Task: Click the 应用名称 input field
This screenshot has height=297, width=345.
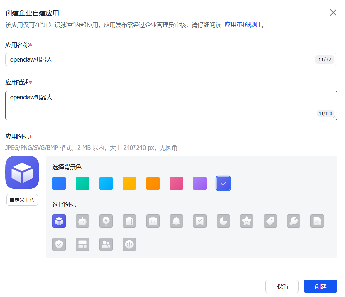Action: tap(171, 59)
